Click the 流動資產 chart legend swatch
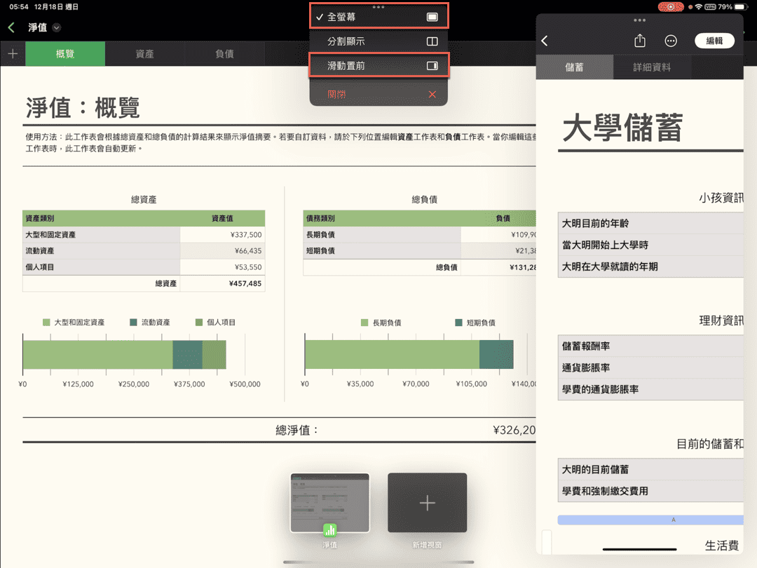 [133, 322]
